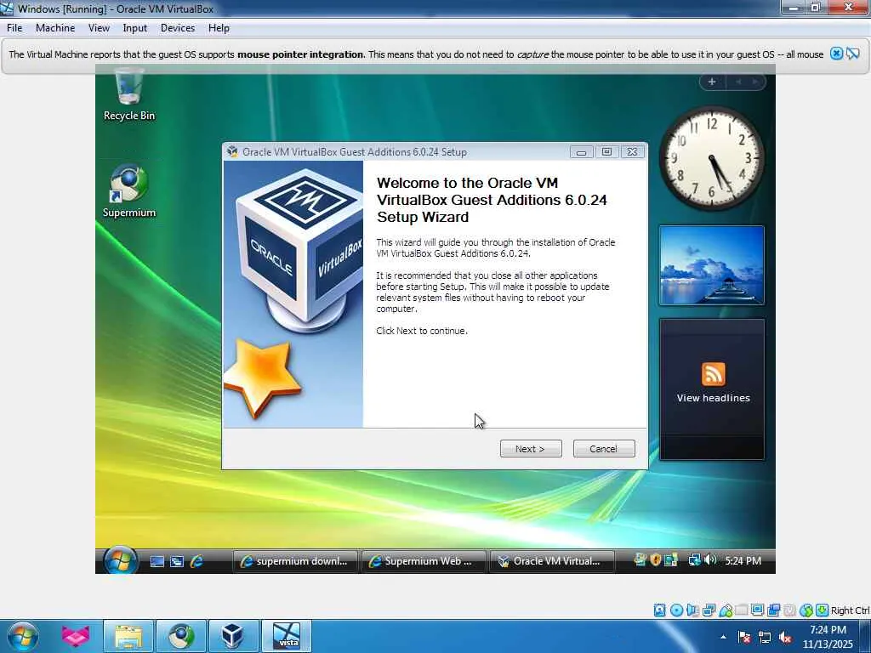Screen dimensions: 871x653
Task: Click the shared folders status icon
Action: [742, 610]
